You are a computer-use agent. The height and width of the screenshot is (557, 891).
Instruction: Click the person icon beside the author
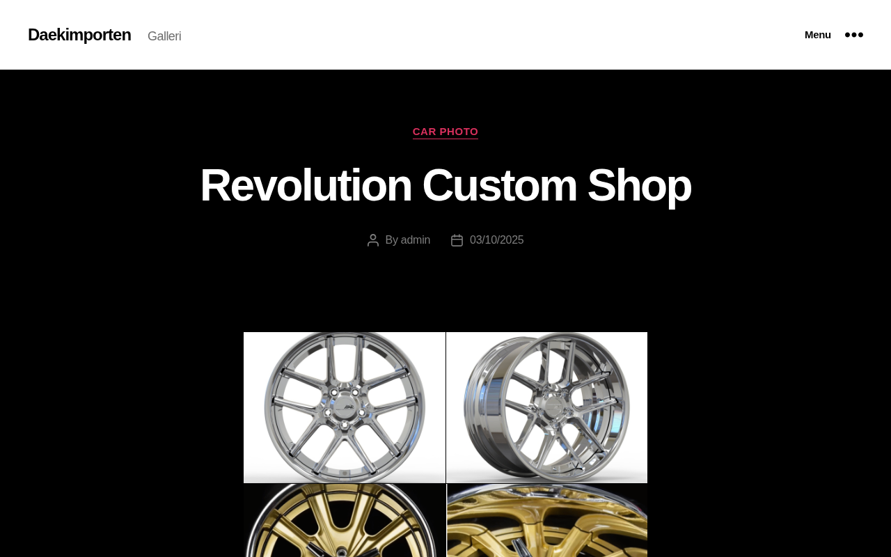pos(373,240)
